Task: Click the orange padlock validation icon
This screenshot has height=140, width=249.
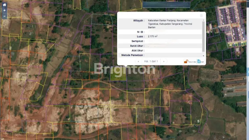Action: (x=186, y=62)
